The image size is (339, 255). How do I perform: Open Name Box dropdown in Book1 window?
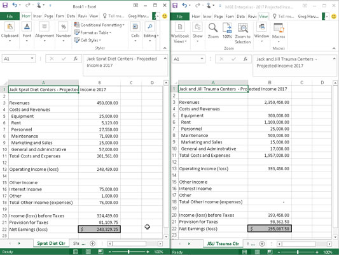[32, 58]
